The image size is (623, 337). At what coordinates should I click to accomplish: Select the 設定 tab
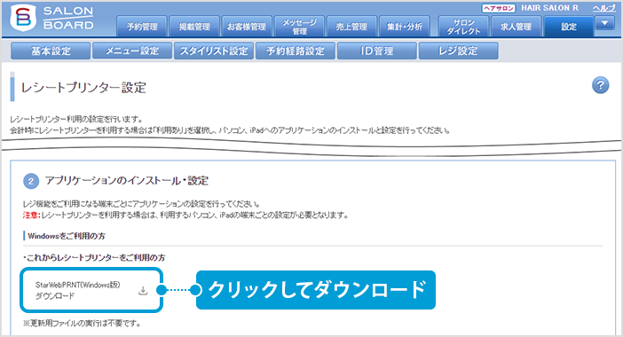pos(569,27)
